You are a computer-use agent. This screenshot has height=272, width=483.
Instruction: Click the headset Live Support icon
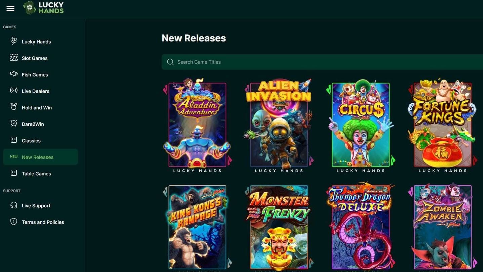pyautogui.click(x=14, y=205)
